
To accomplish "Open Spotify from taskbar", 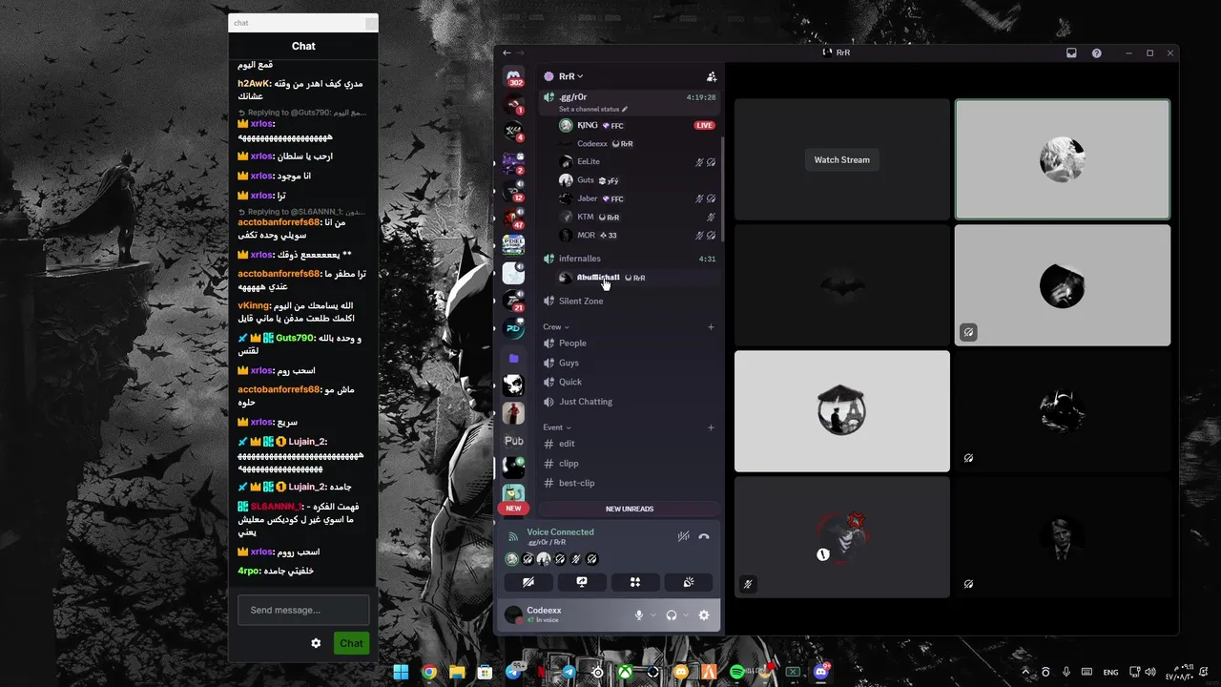I will [737, 673].
